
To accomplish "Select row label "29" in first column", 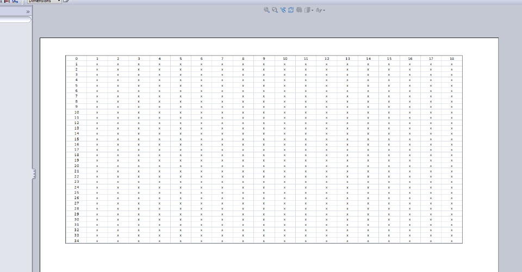I will point(77,214).
